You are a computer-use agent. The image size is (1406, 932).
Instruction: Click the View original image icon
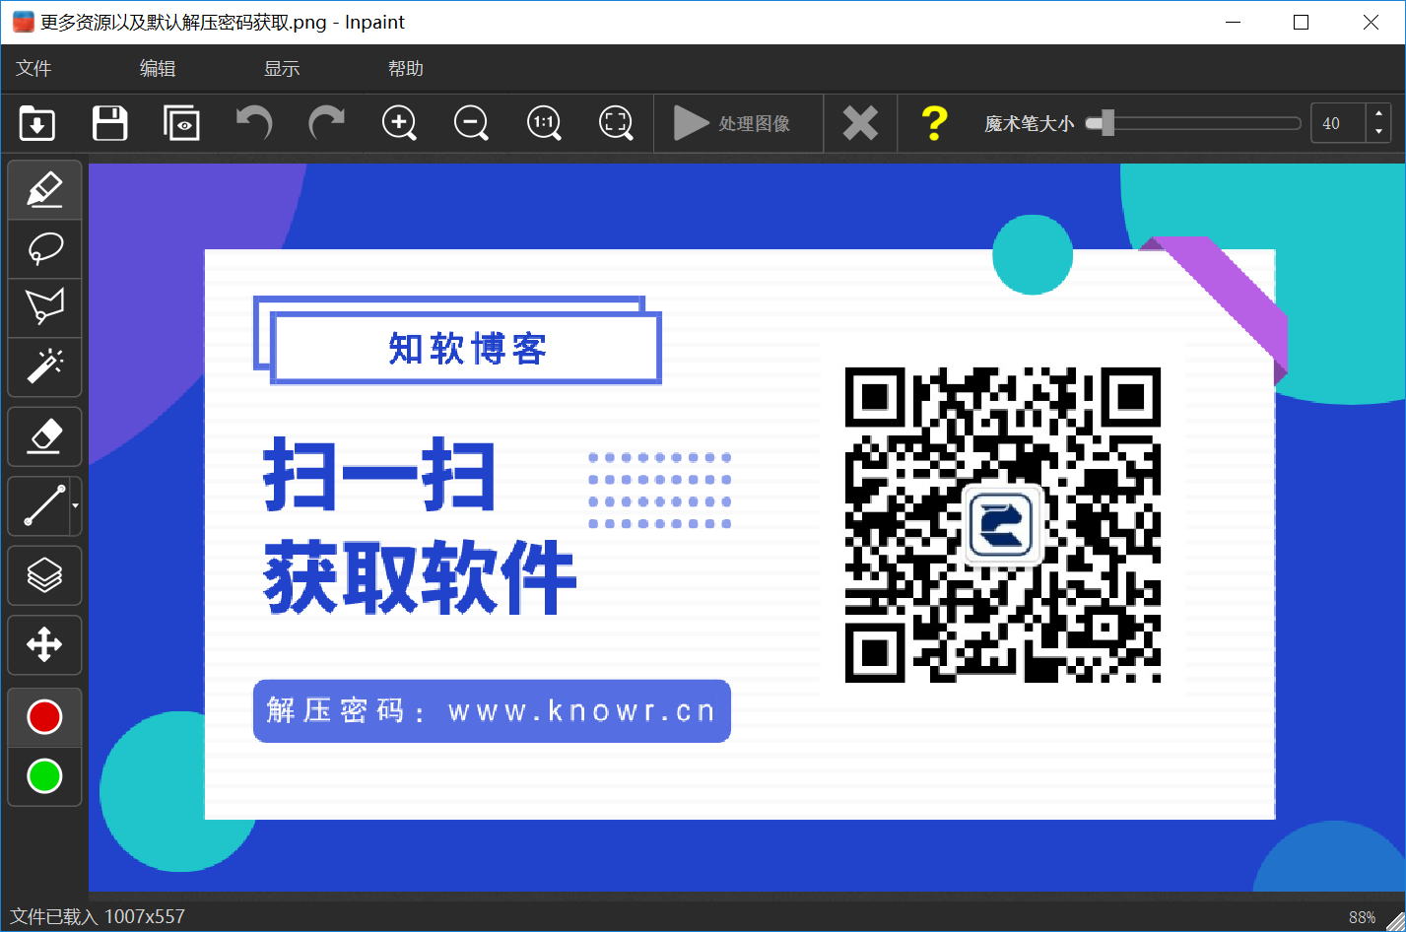click(181, 123)
